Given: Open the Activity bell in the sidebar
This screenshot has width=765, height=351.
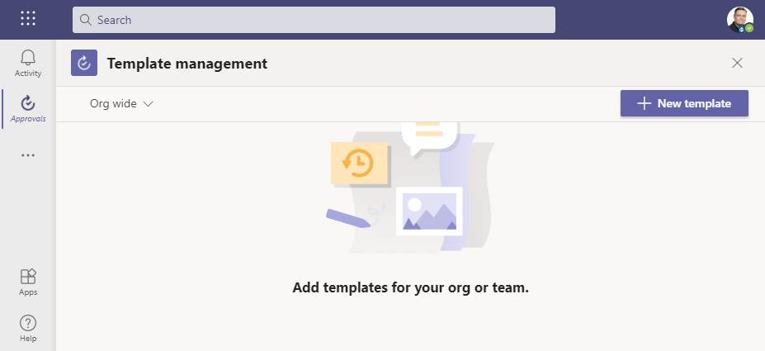Looking at the screenshot, I should tap(28, 63).
